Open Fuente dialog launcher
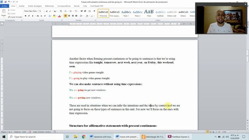 click(62, 20)
